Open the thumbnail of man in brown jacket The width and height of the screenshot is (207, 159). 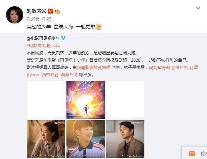pyautogui.click(x=125, y=139)
